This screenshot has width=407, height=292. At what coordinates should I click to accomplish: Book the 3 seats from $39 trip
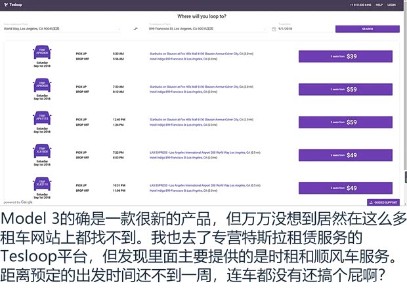pyautogui.click(x=345, y=56)
